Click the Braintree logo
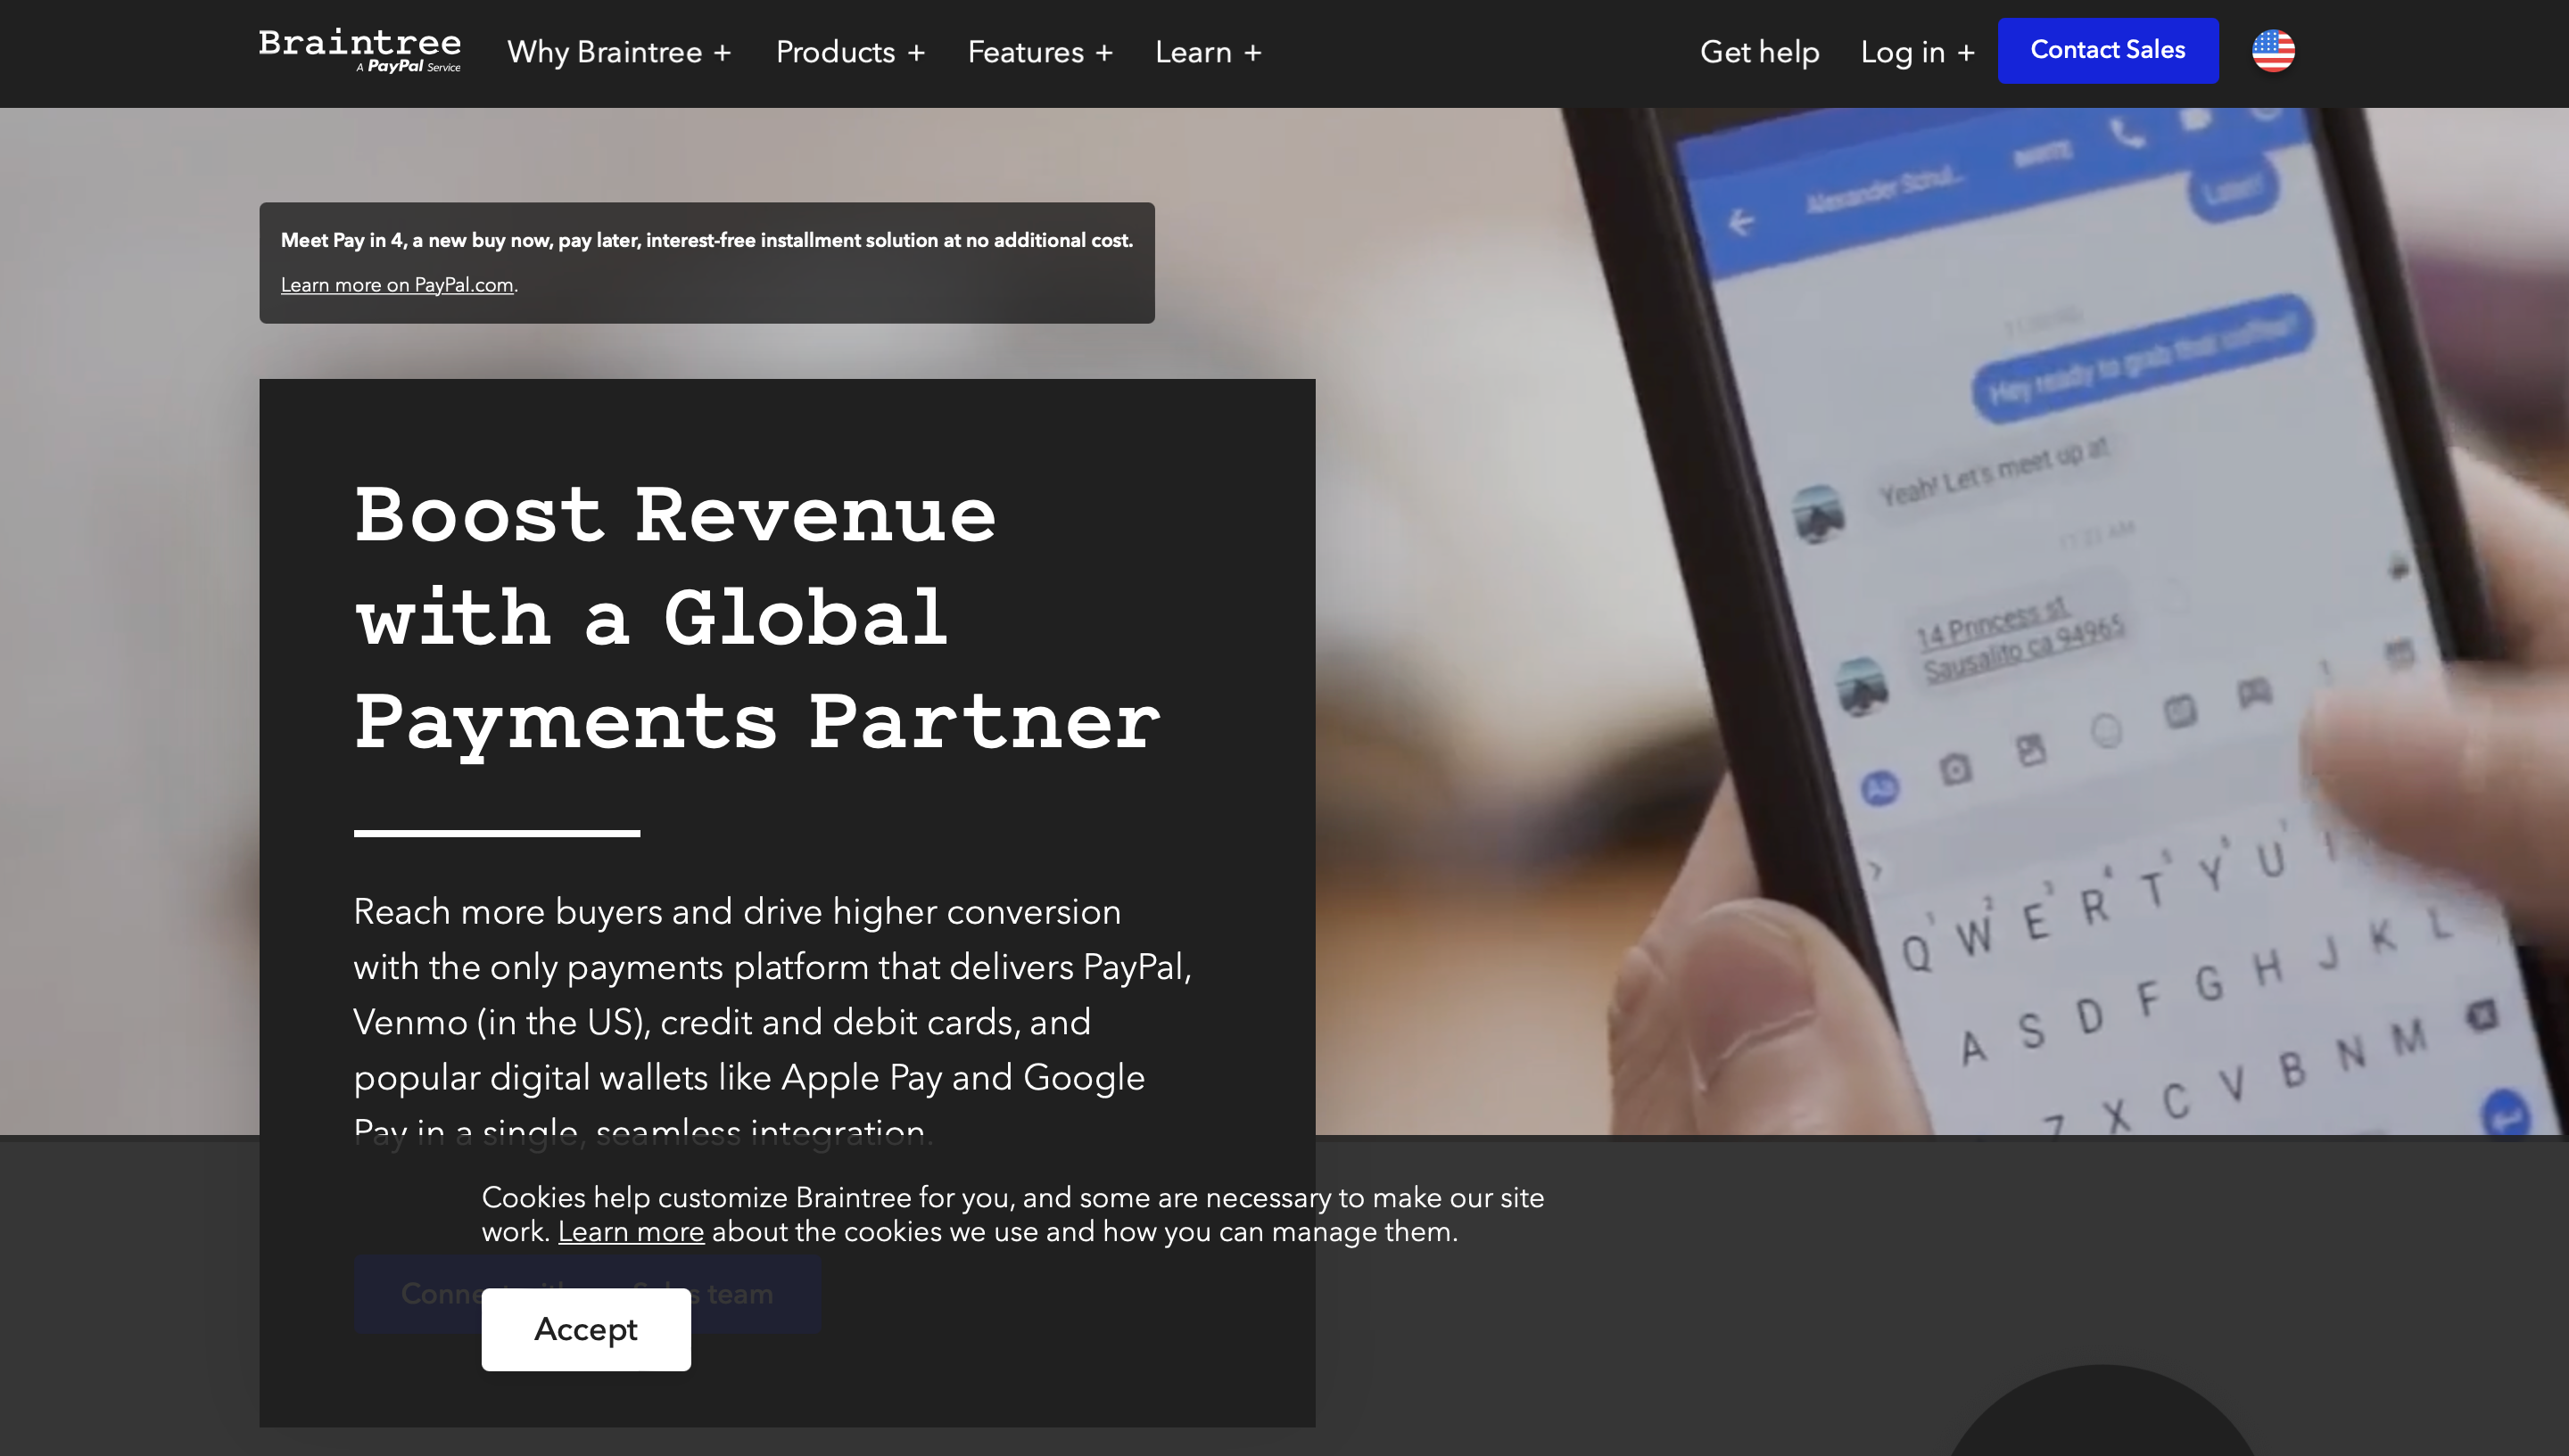 (x=359, y=50)
